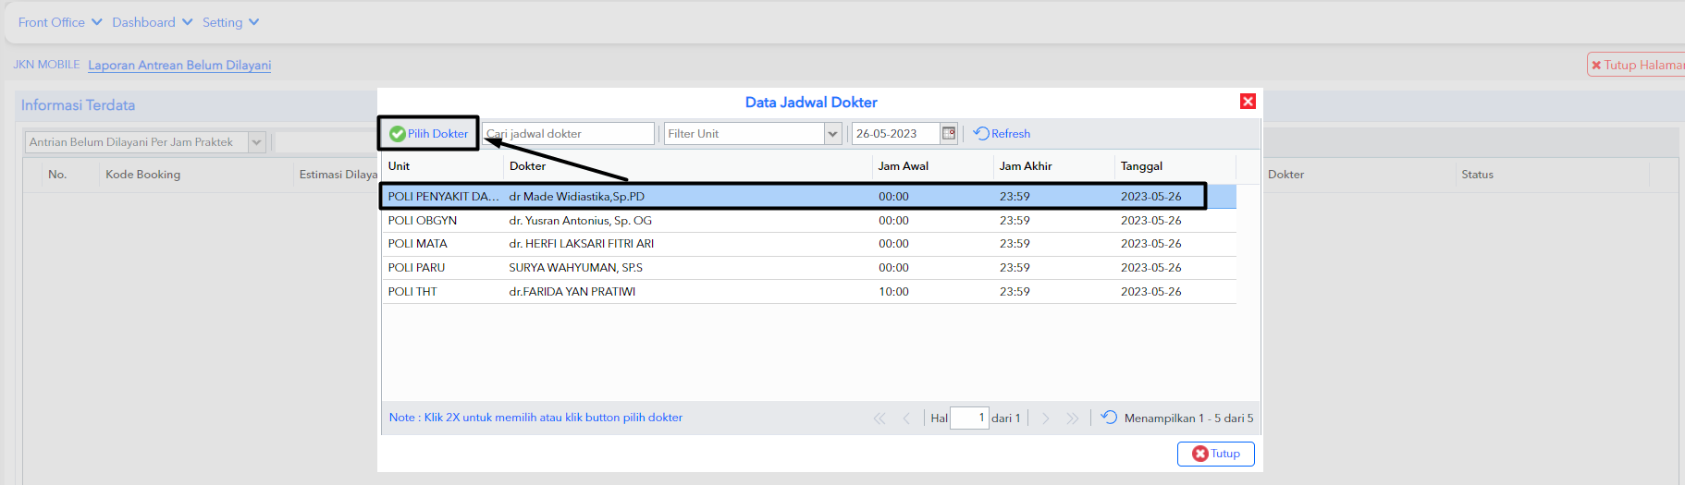The height and width of the screenshot is (485, 1685).
Task: Click the 10:00 Jam Awal cell
Action: [893, 292]
